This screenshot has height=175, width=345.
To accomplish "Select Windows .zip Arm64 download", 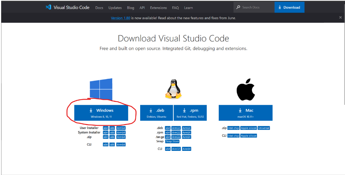I will pos(121,137).
